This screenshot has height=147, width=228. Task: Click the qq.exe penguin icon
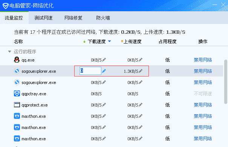point(17,60)
